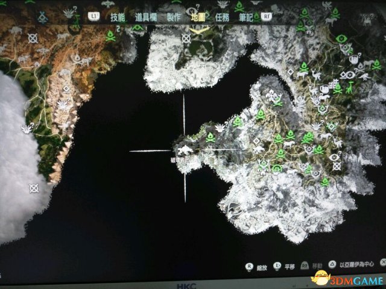Select the green dome icon in the southern valley

coord(277,169)
